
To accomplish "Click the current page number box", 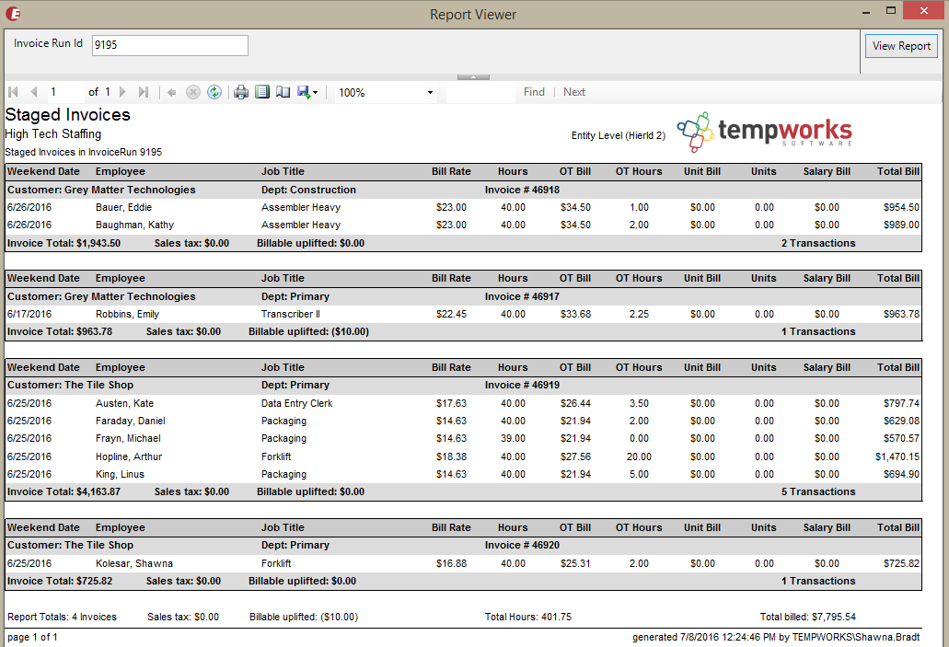I will tap(64, 92).
